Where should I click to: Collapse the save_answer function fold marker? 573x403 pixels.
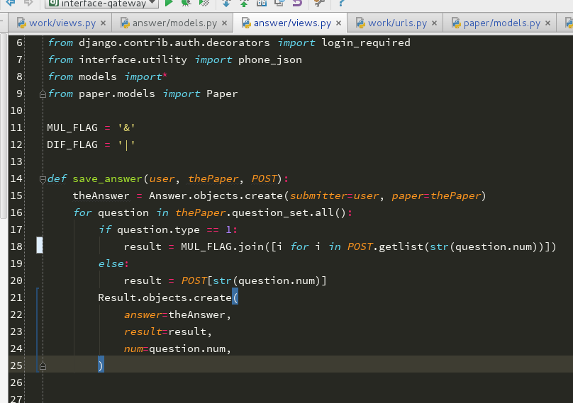43,178
